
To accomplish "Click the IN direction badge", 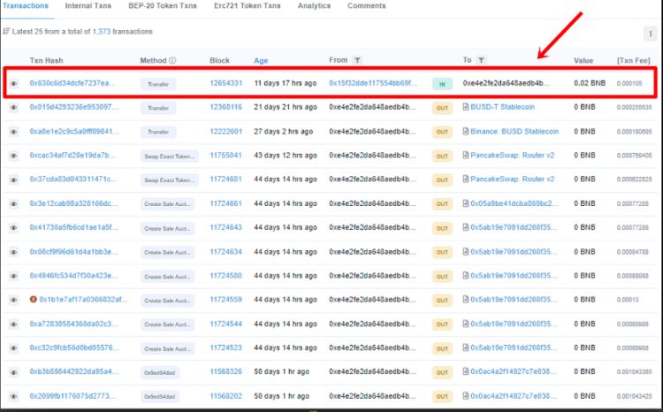I will point(442,84).
